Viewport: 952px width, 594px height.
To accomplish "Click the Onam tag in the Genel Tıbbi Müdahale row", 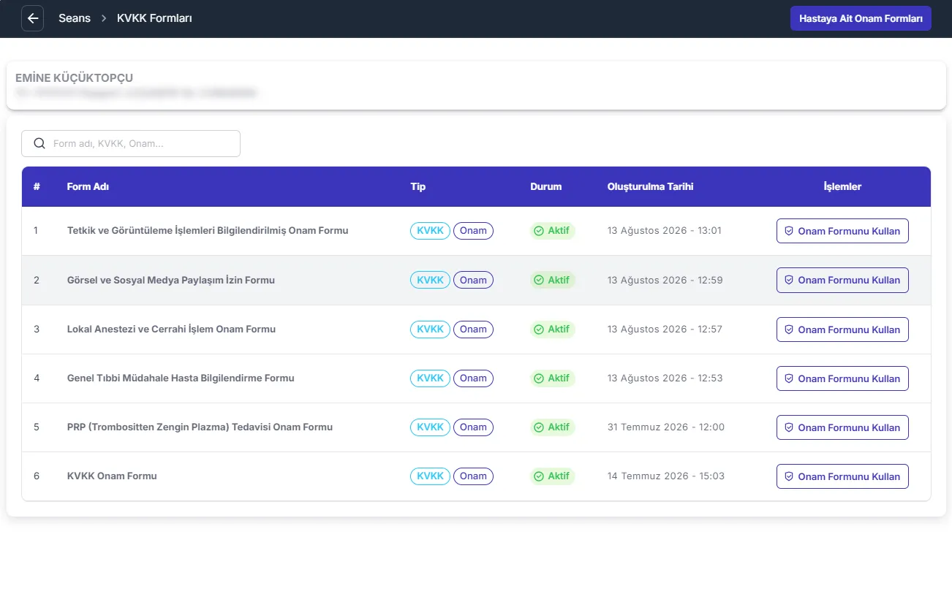I will click(x=473, y=378).
